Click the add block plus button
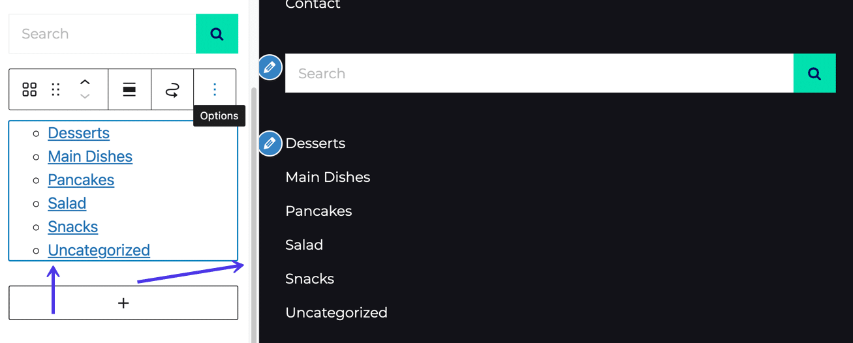The width and height of the screenshot is (853, 343). coord(123,303)
